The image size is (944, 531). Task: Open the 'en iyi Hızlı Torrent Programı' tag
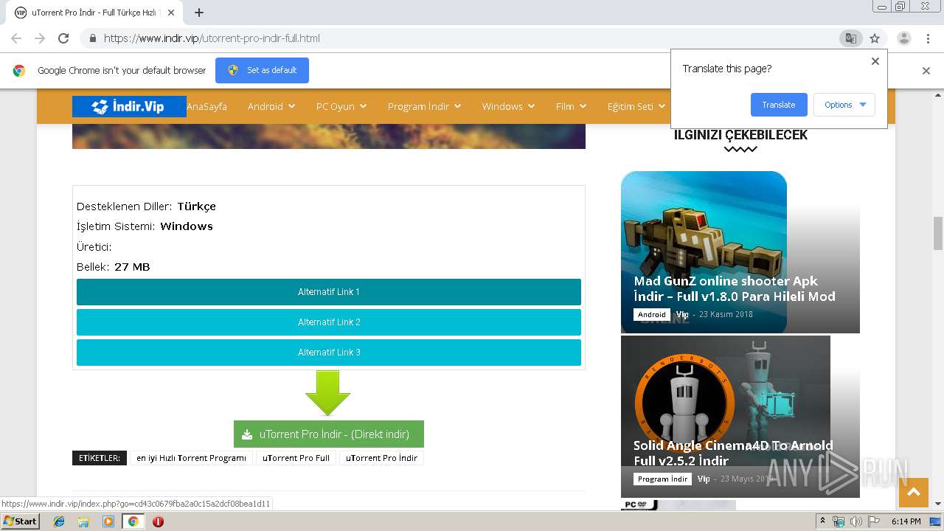click(191, 458)
